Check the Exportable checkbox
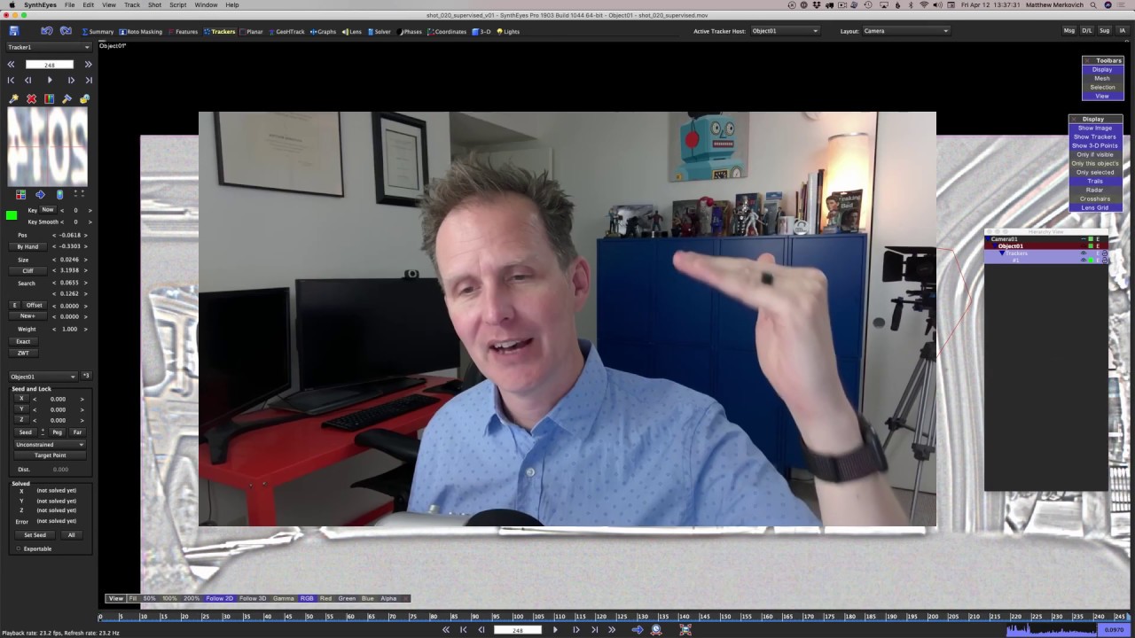The height and width of the screenshot is (638, 1135). tap(19, 549)
